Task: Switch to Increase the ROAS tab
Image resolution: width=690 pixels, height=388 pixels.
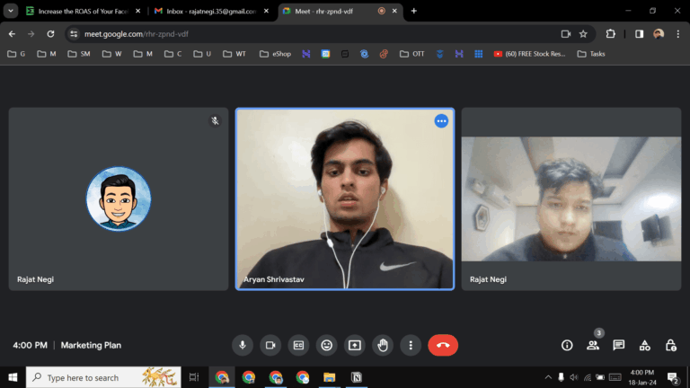Action: 84,11
